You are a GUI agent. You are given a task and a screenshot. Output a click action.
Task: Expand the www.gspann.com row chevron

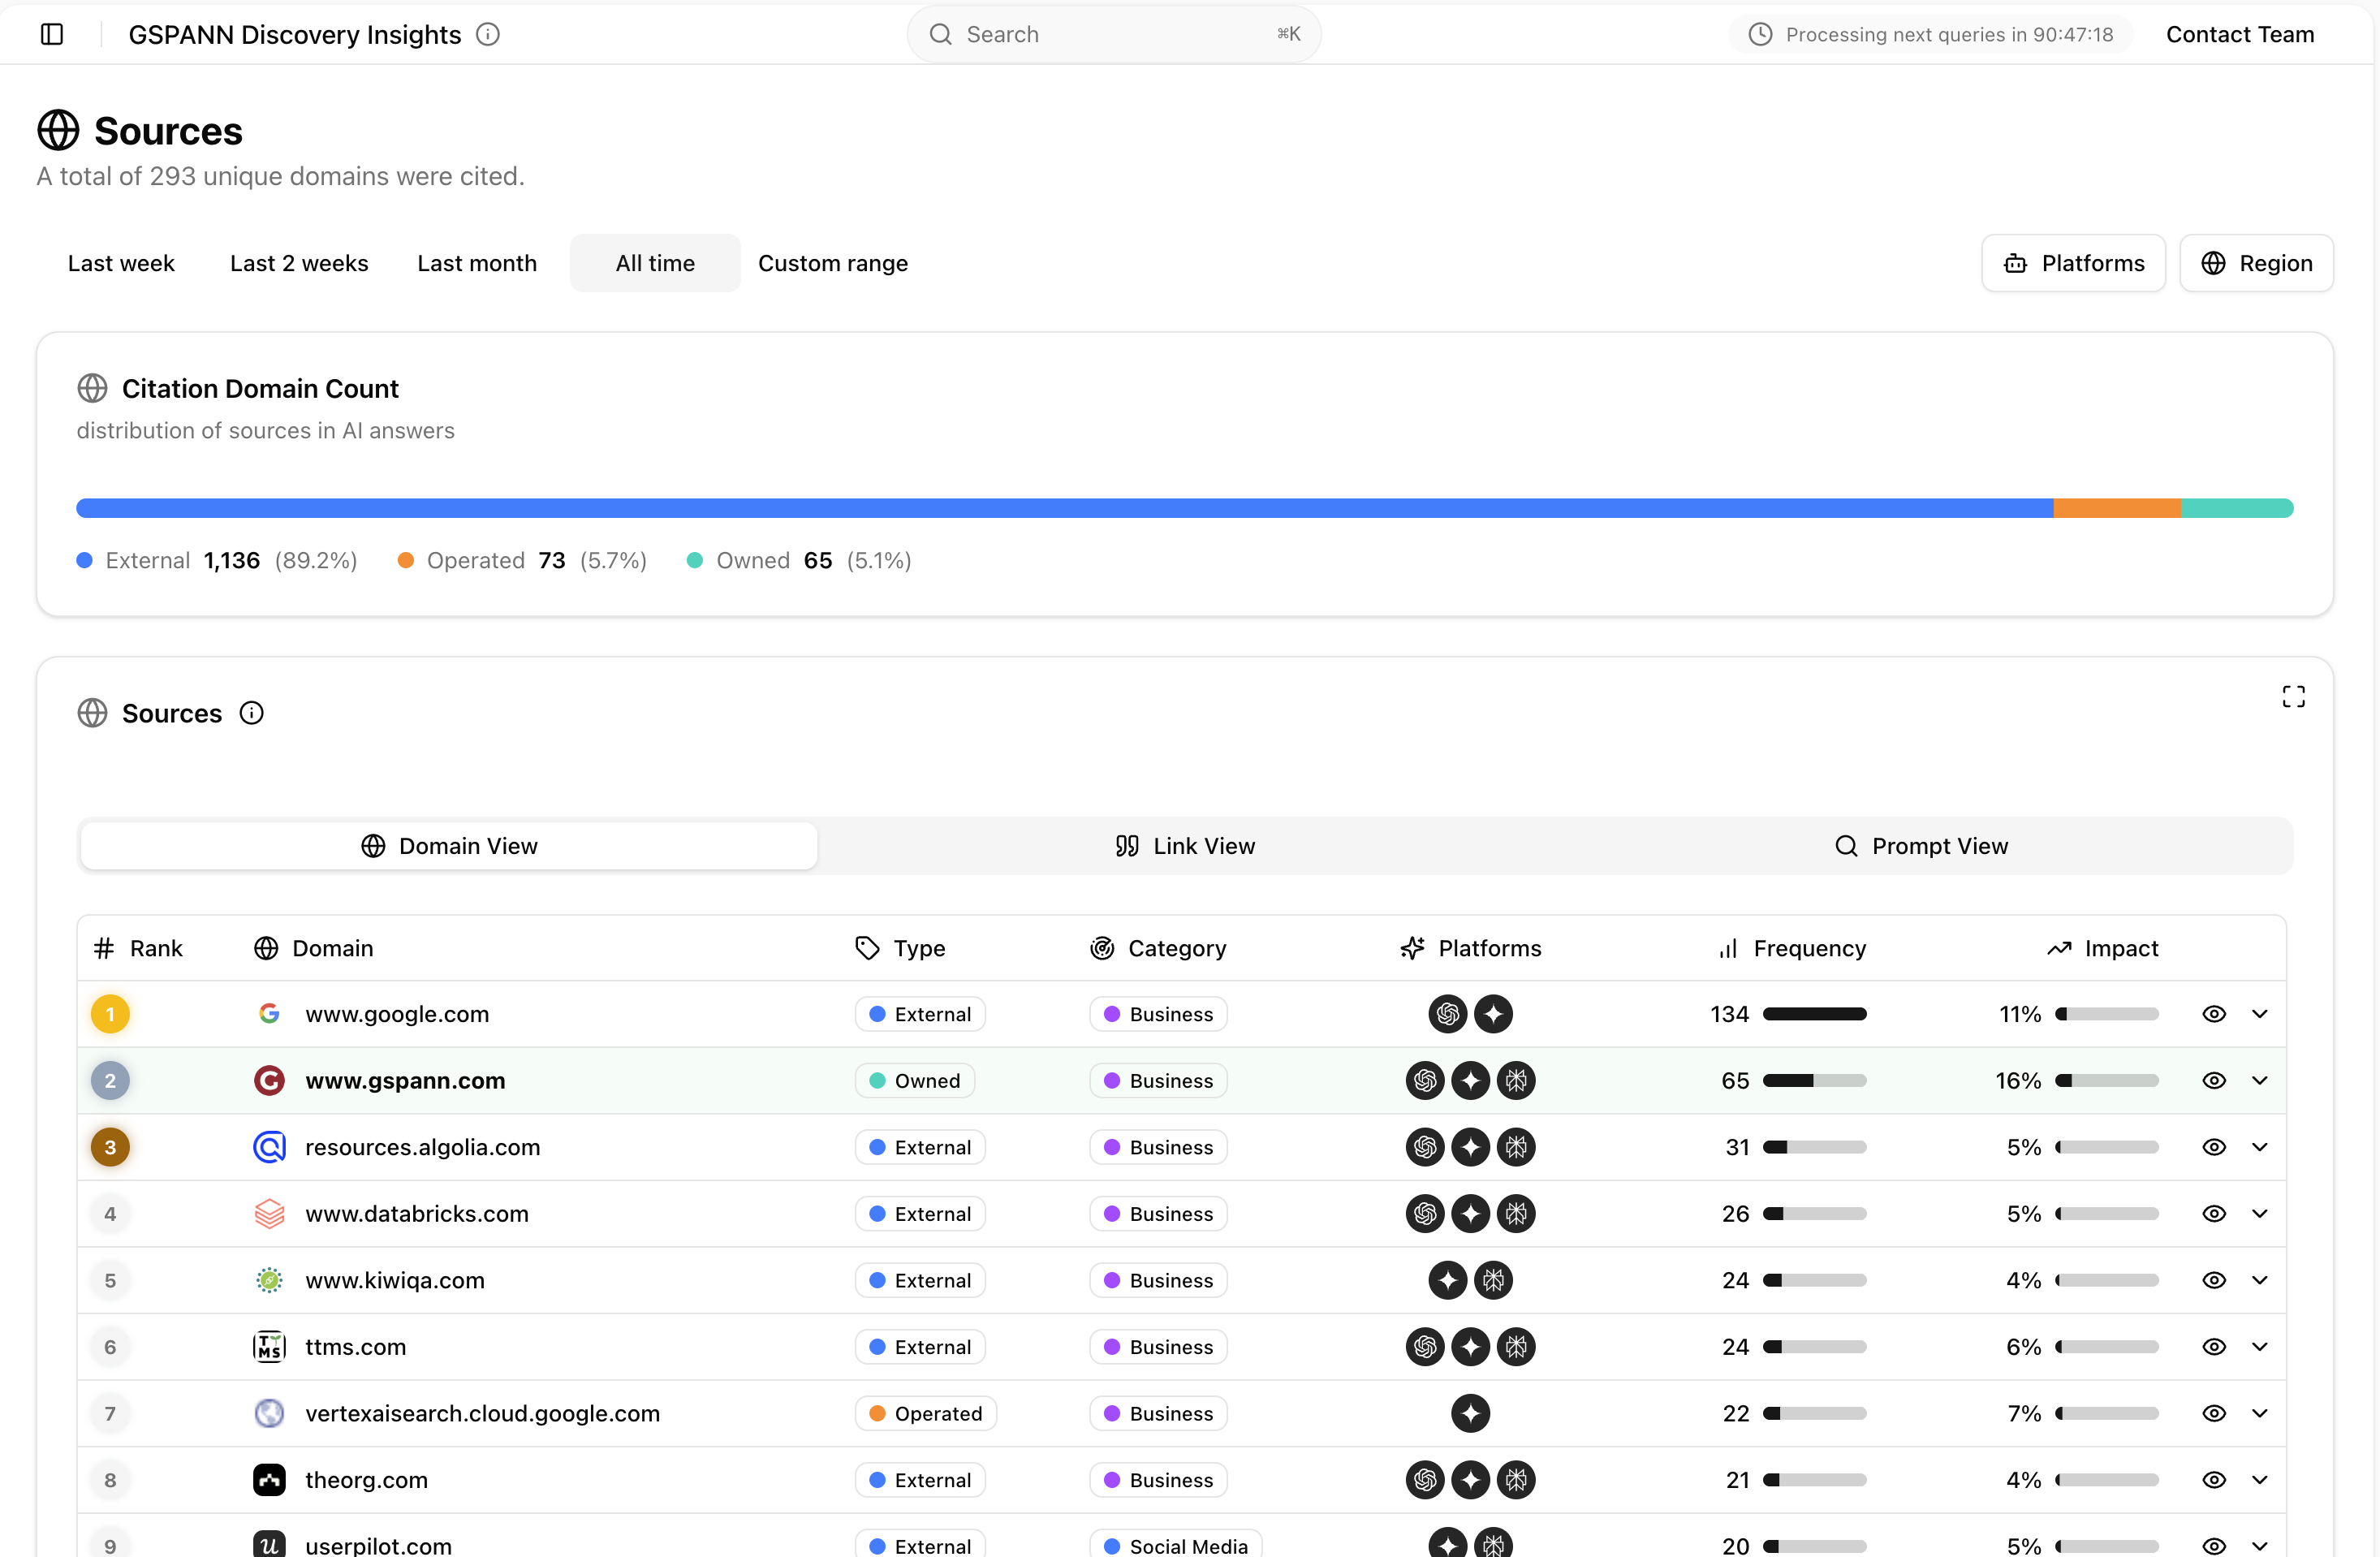[x=2259, y=1080]
